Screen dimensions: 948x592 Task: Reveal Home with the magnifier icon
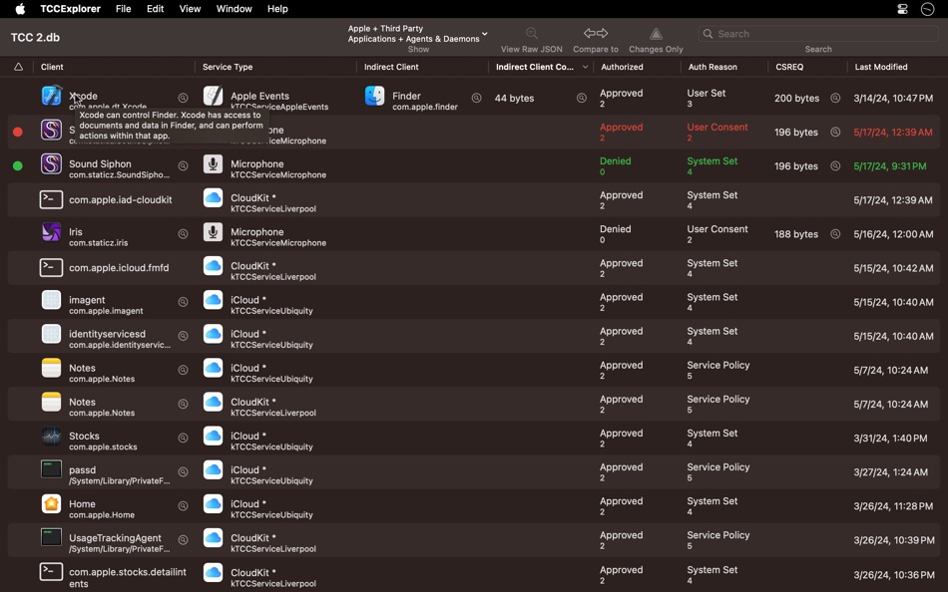183,505
